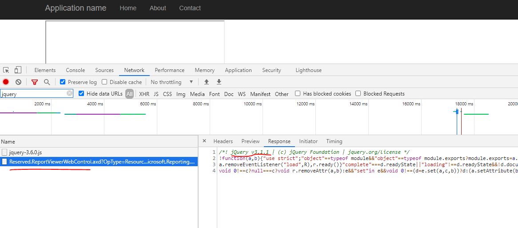Viewport: 518px width, 228px height.
Task: Filter requests by Other
Action: [282, 94]
